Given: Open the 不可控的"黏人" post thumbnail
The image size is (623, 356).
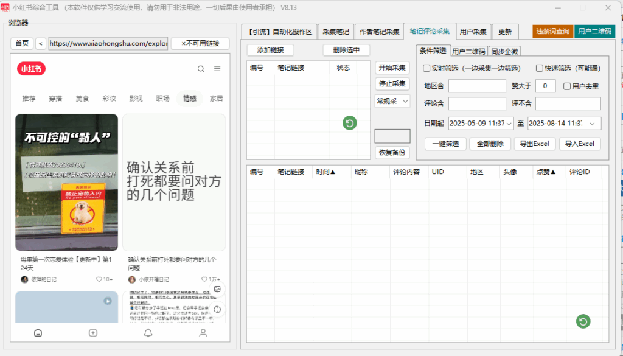Looking at the screenshot, I should [67, 183].
